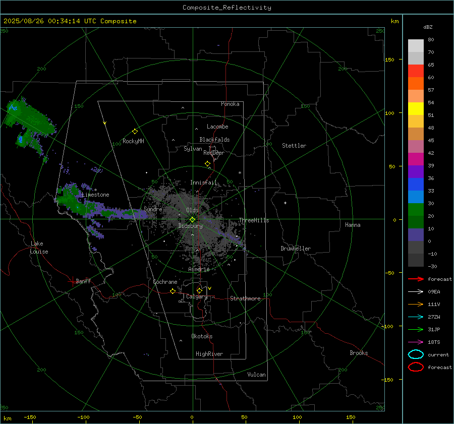Click the yellow diamond marker beside Cochrane

173,291
